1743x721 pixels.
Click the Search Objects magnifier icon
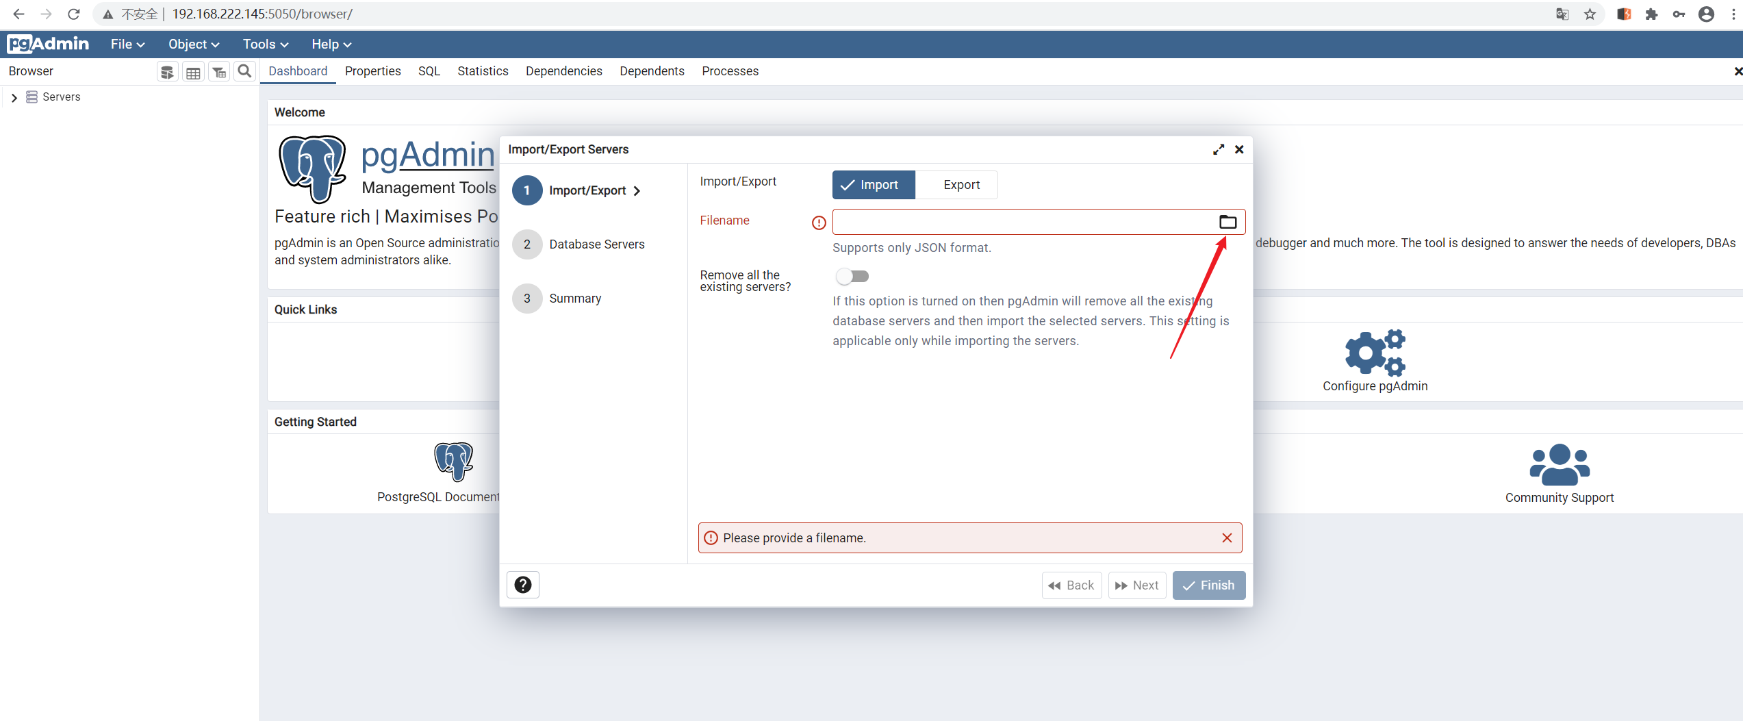click(244, 71)
